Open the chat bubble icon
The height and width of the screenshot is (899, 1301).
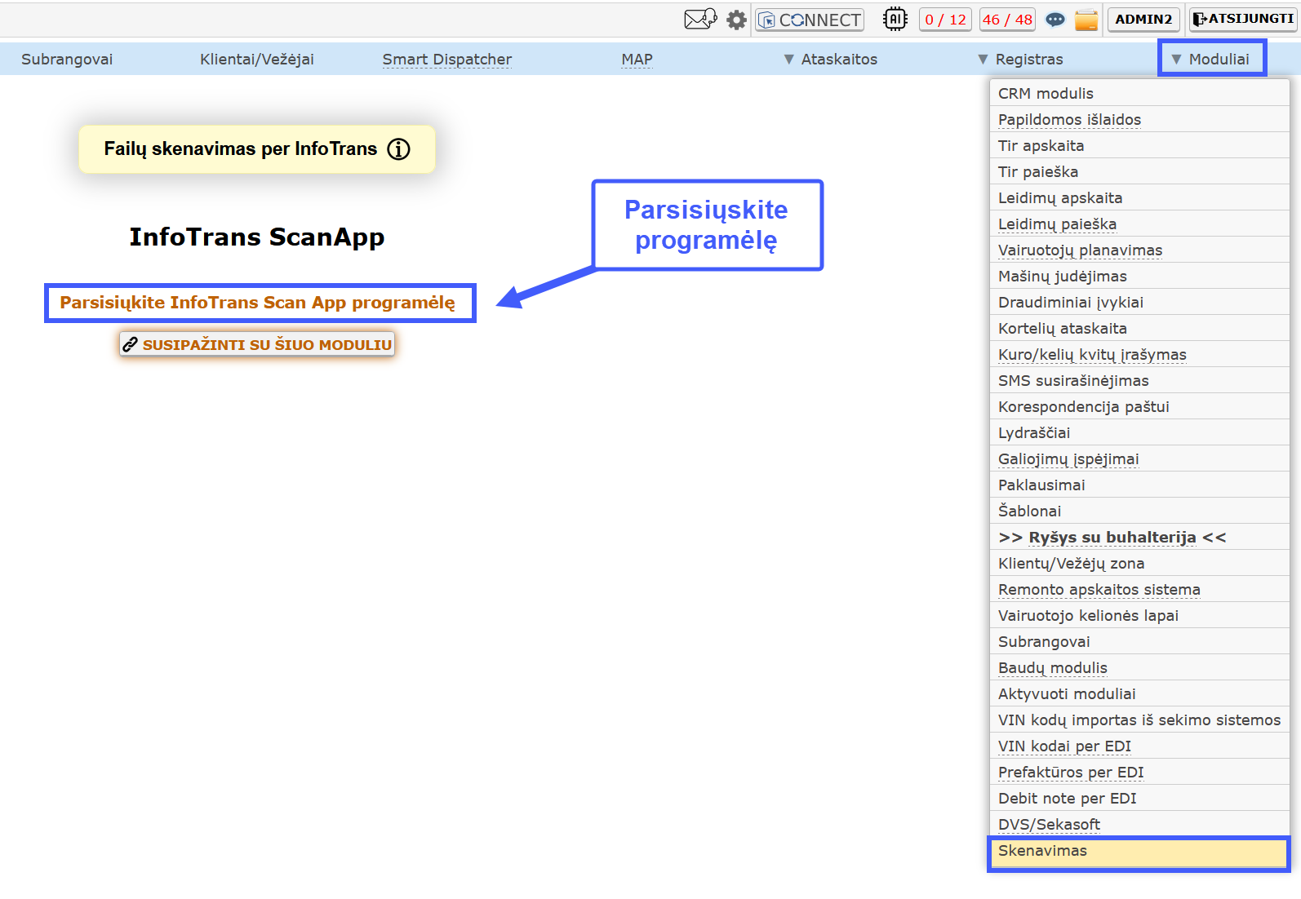(x=1055, y=20)
